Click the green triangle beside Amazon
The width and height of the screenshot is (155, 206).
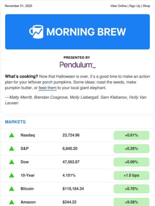[12, 202]
